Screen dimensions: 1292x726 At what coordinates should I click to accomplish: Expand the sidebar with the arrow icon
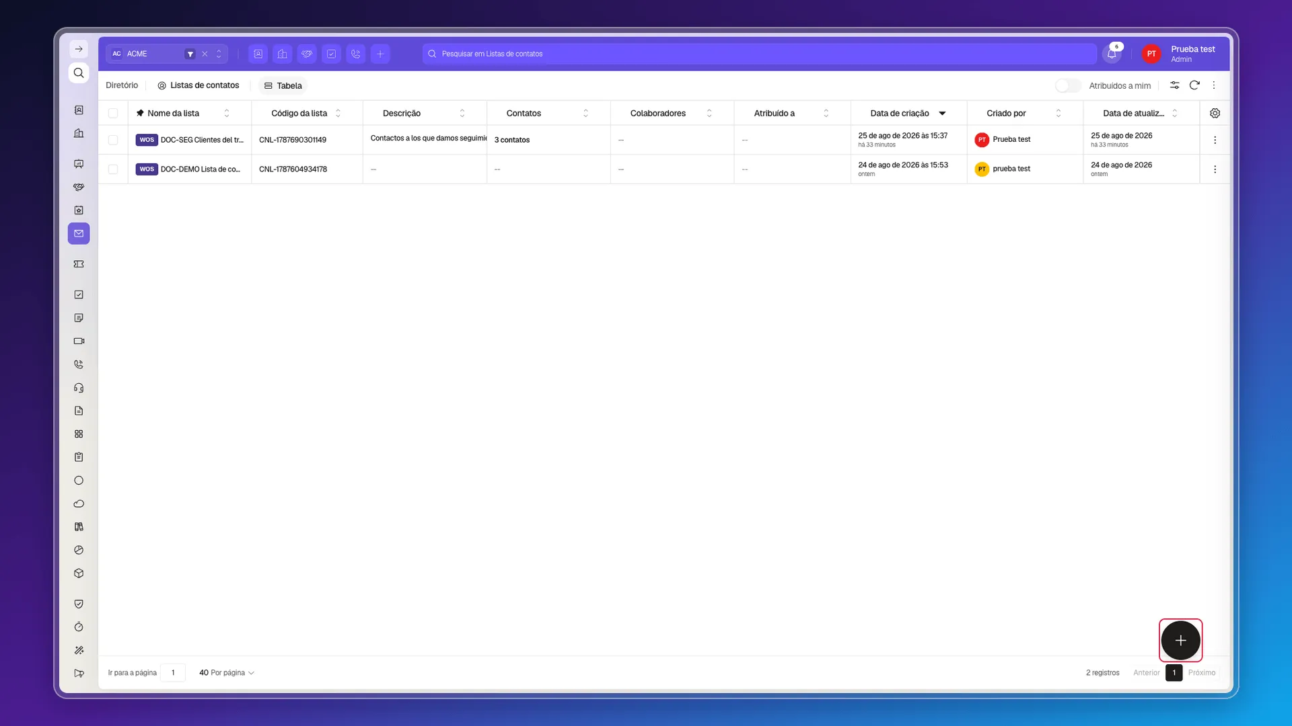point(79,49)
